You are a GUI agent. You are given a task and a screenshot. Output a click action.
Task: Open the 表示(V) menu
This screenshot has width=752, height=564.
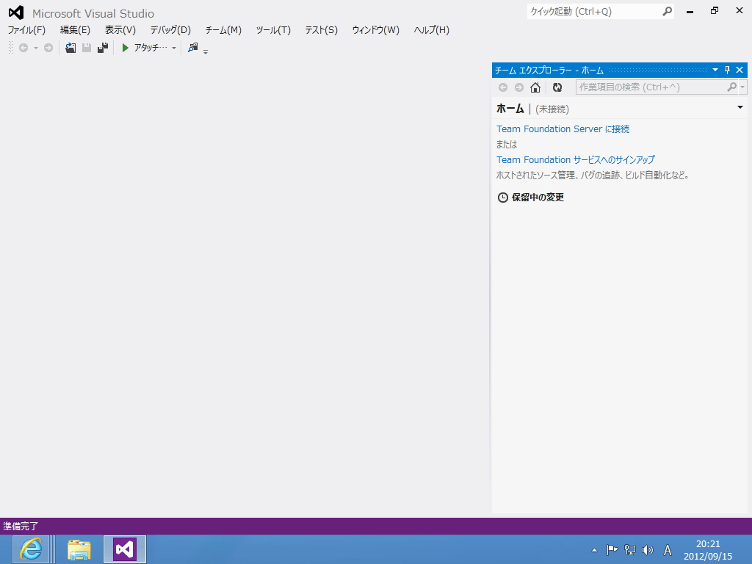[120, 30]
